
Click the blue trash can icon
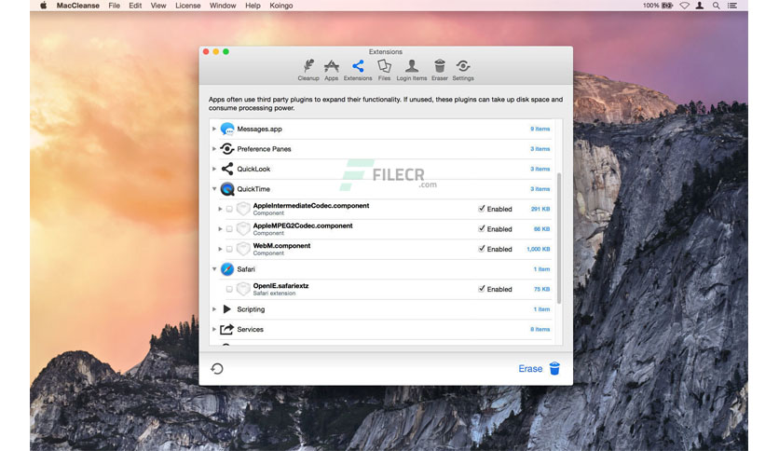[554, 368]
